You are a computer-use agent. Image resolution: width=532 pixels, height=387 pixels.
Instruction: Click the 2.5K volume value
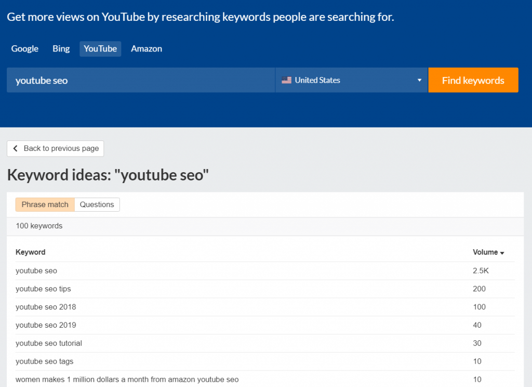(x=481, y=271)
